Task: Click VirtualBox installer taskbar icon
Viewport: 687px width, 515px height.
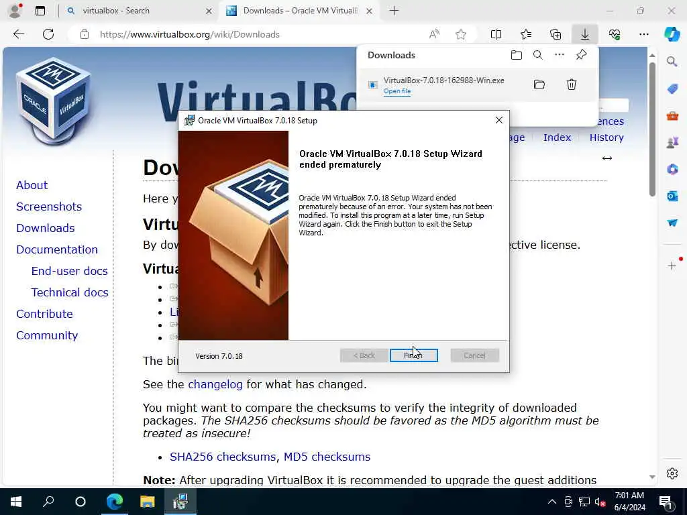Action: coord(180,502)
